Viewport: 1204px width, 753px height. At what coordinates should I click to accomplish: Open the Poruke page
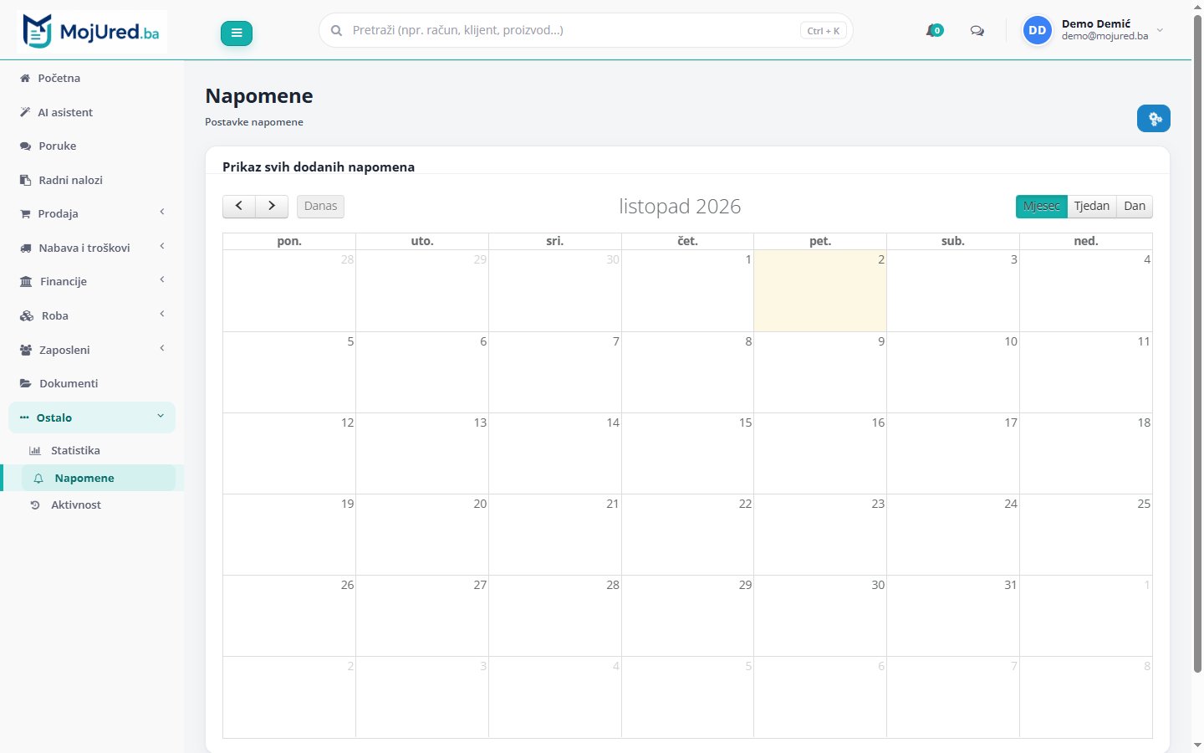pyautogui.click(x=92, y=146)
